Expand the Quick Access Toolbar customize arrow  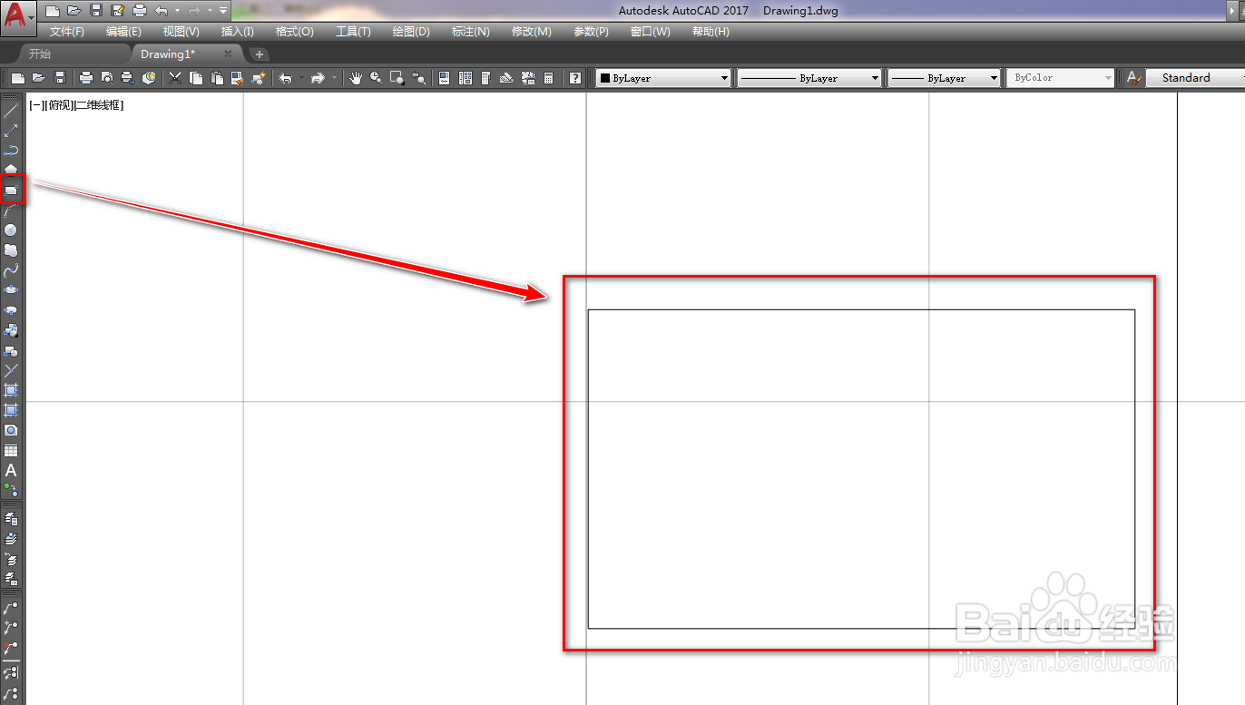click(x=223, y=11)
